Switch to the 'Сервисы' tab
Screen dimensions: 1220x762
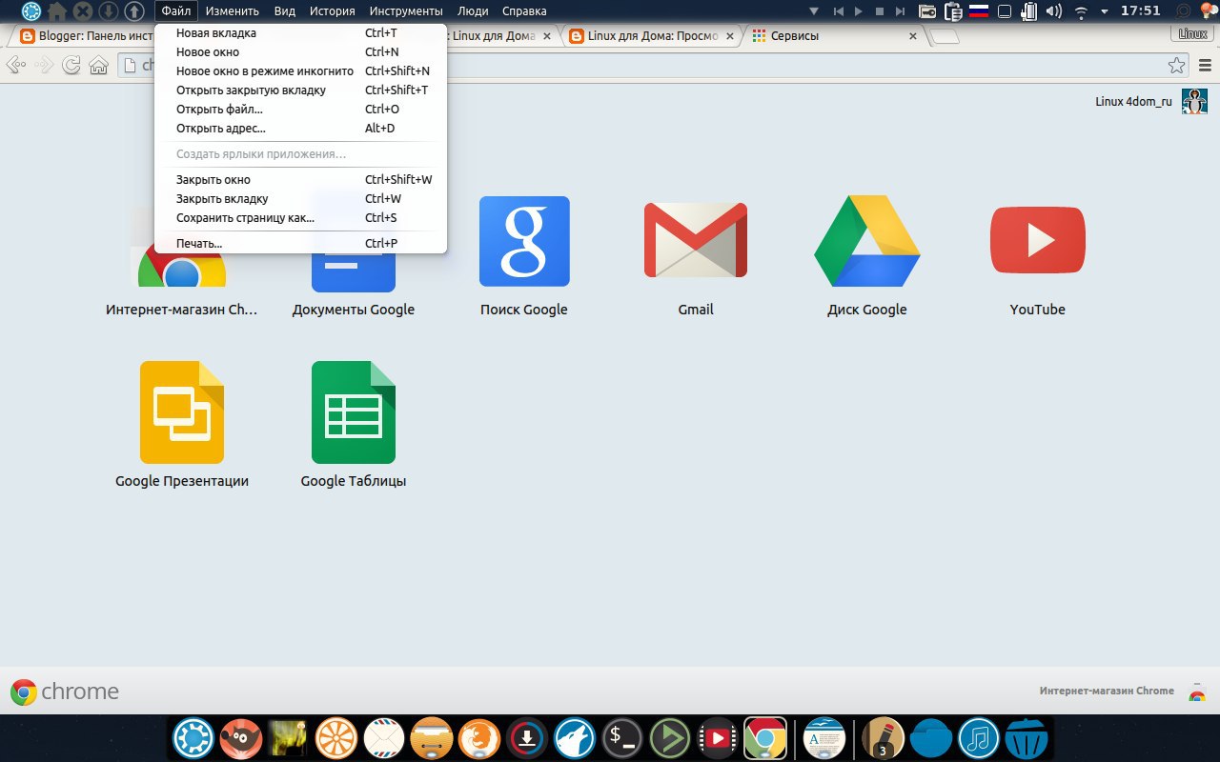tap(835, 35)
